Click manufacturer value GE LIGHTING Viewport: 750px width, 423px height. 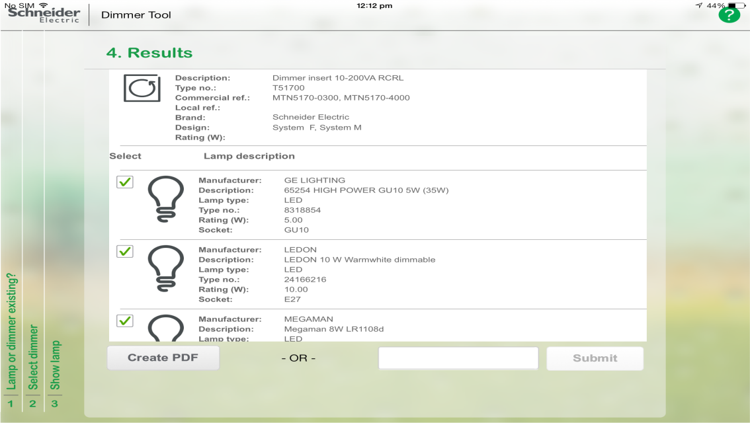coord(315,180)
